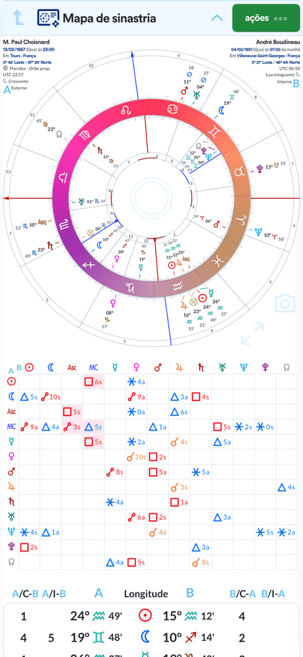This screenshot has width=303, height=657.
Task: Select the MC row header
Action: [x=12, y=427]
